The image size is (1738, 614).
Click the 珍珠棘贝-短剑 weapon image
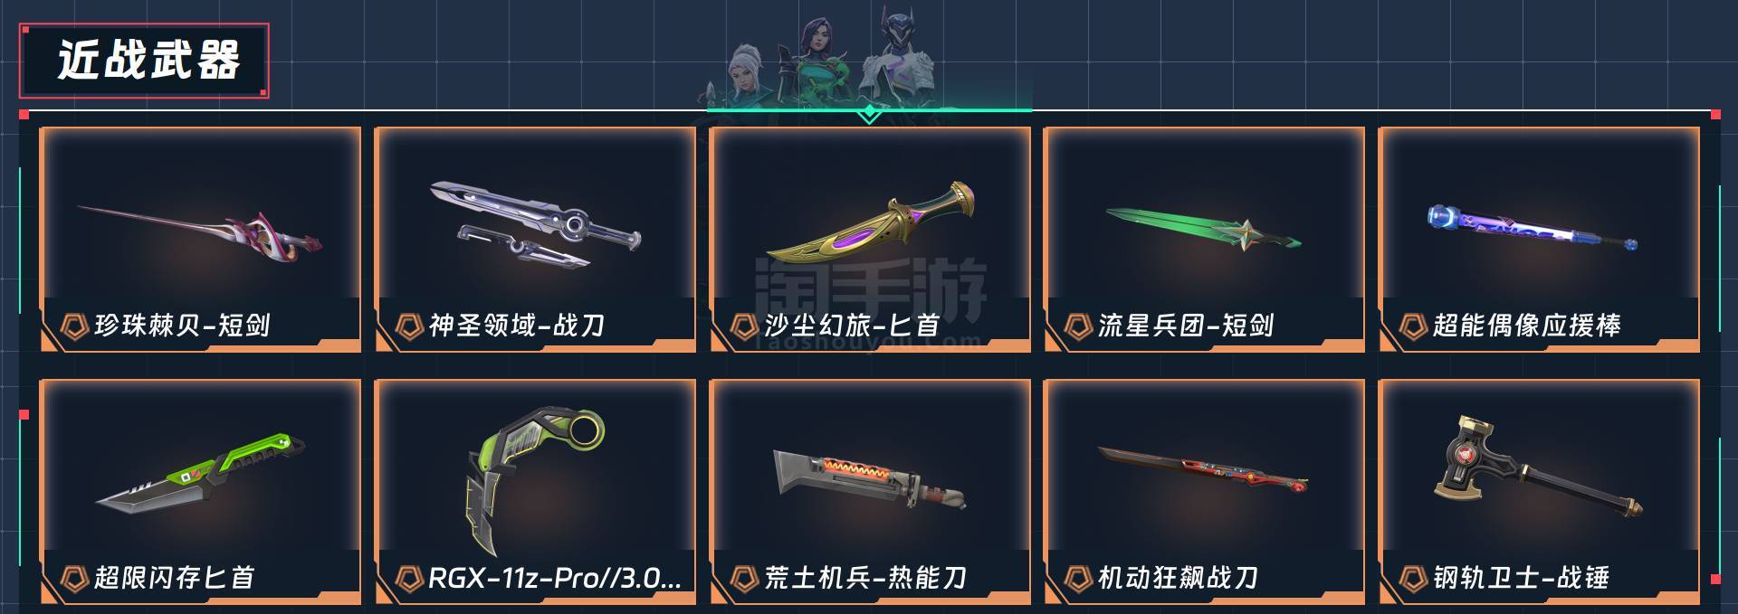click(x=200, y=231)
